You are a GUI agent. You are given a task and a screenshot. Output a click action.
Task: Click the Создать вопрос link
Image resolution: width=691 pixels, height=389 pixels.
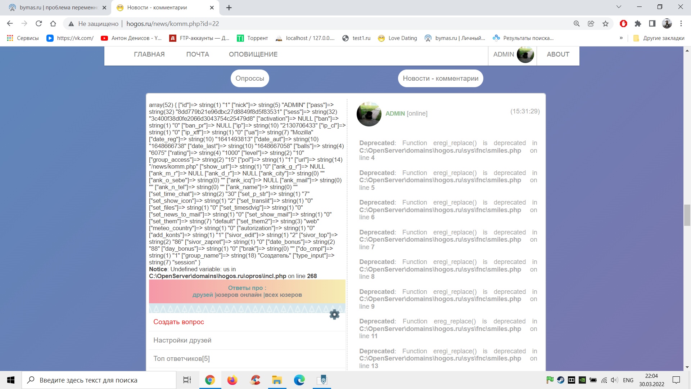179,322
